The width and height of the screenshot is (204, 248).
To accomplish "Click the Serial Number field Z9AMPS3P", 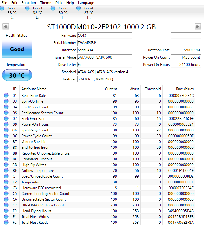I will pyautogui.click(x=104, y=43).
